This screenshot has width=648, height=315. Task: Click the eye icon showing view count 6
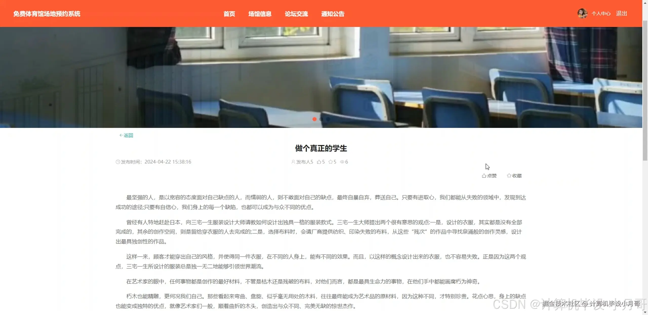click(342, 162)
